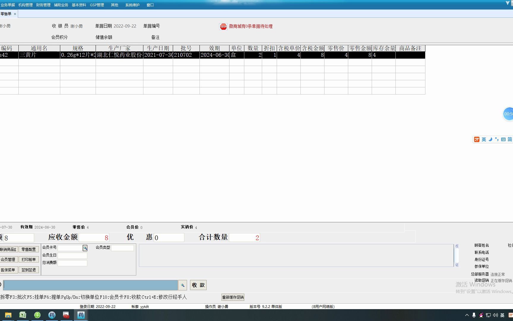513x321 pixels.
Task: Click the microphone tray icon
Action: coord(474,315)
